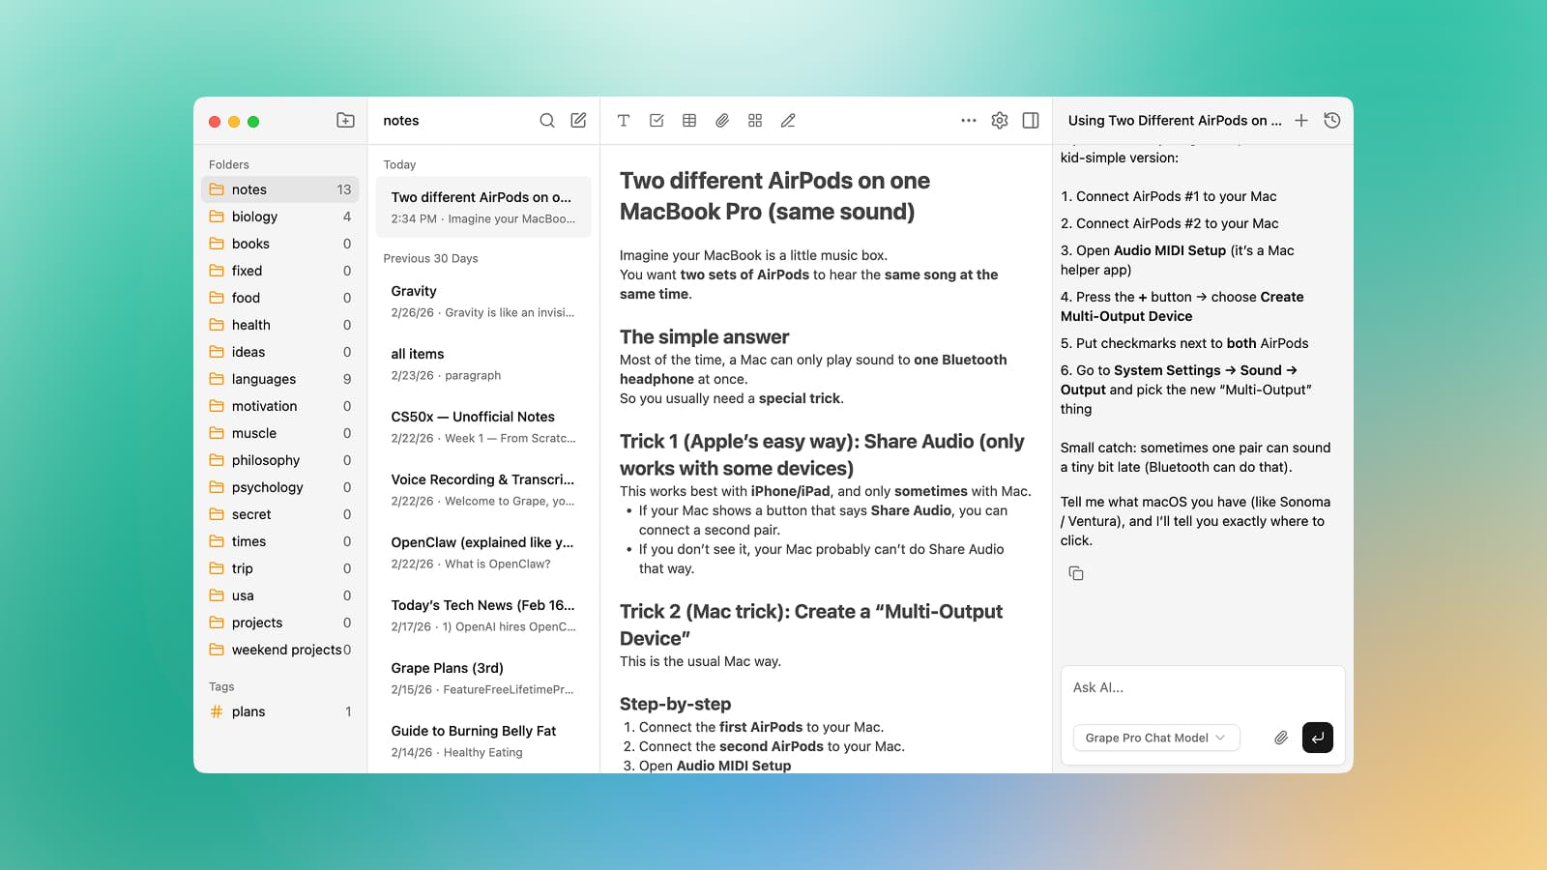Screen dimensions: 1547x870
Task: Copy the AI response text
Action: click(1076, 573)
